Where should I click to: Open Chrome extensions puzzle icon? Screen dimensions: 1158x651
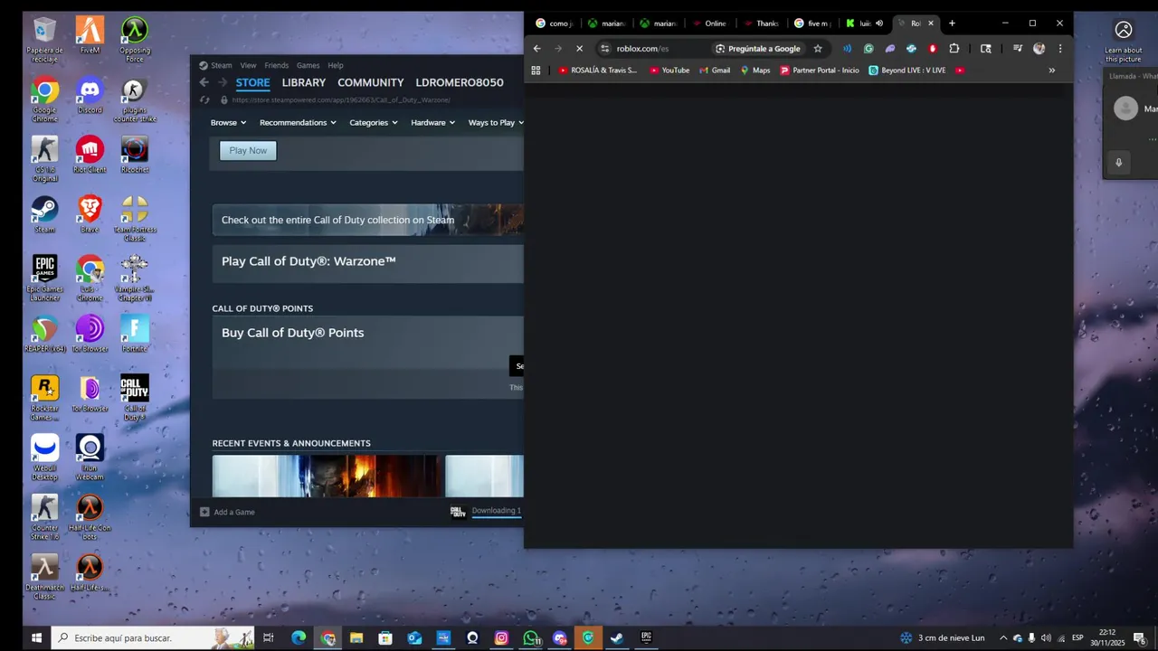[x=954, y=49]
